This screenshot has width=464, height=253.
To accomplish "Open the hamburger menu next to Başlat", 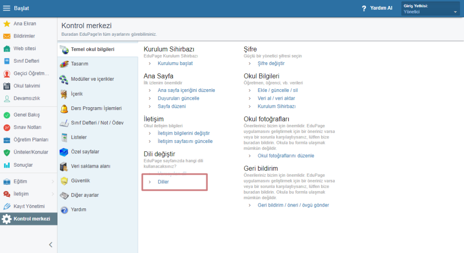I will [6, 8].
